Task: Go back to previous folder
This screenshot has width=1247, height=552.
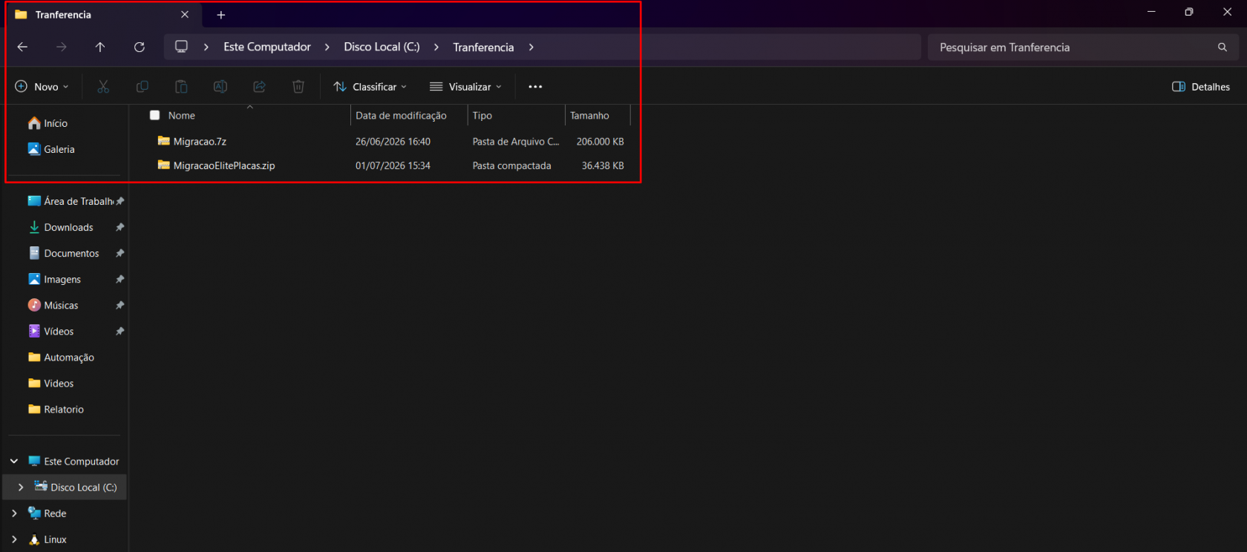Action: 22,47
